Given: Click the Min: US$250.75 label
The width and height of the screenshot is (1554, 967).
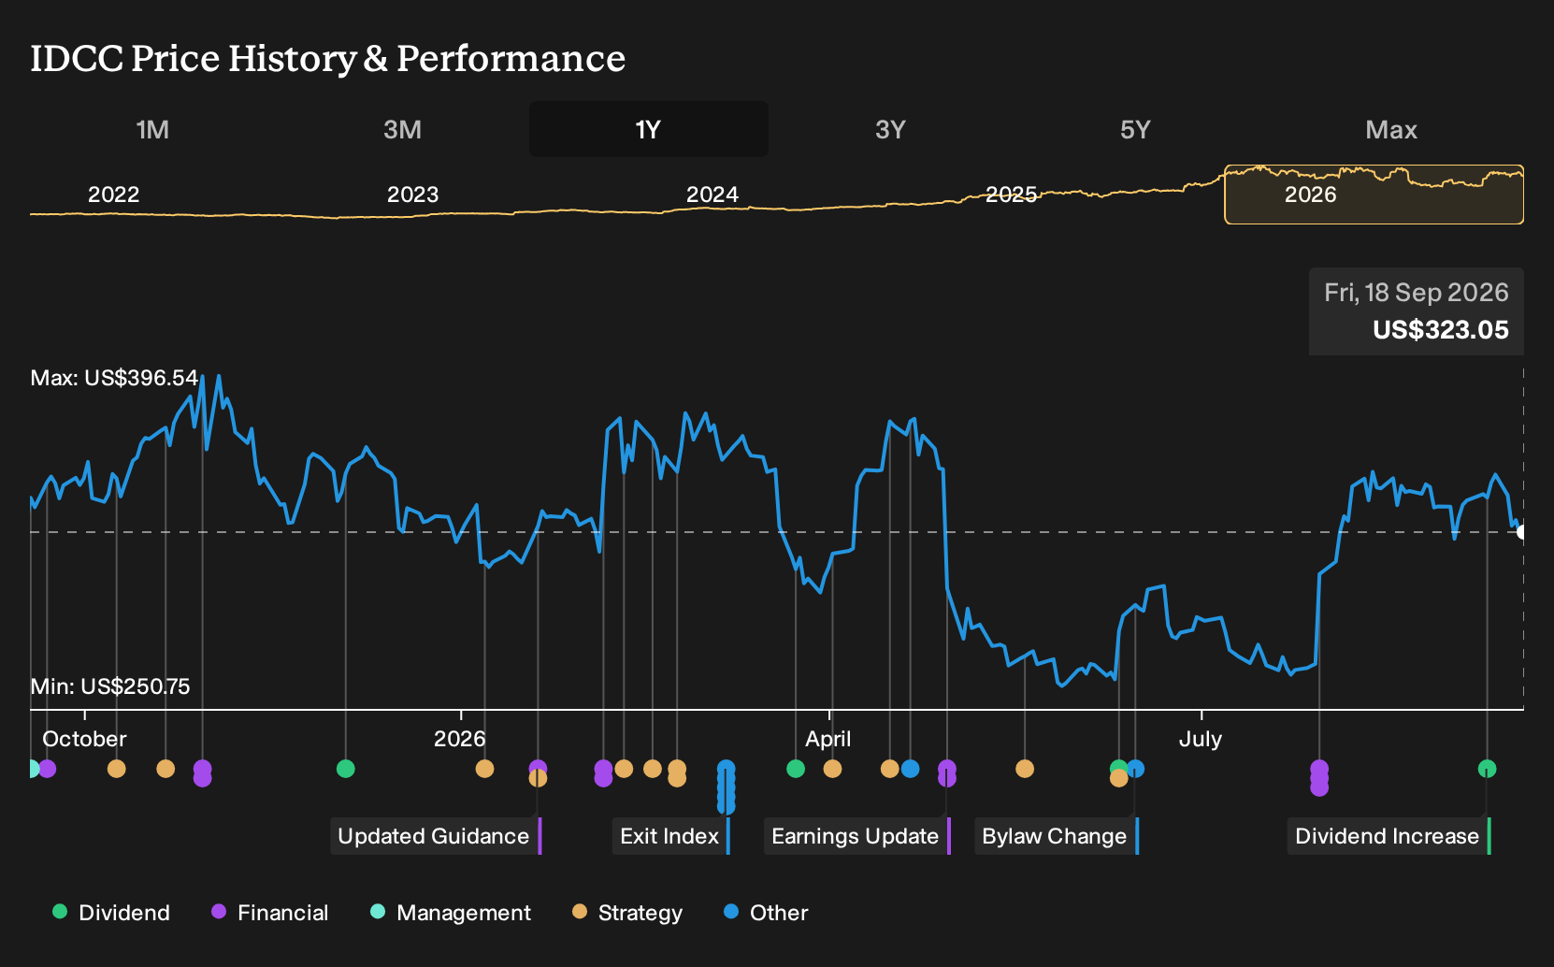Looking at the screenshot, I should [110, 686].
